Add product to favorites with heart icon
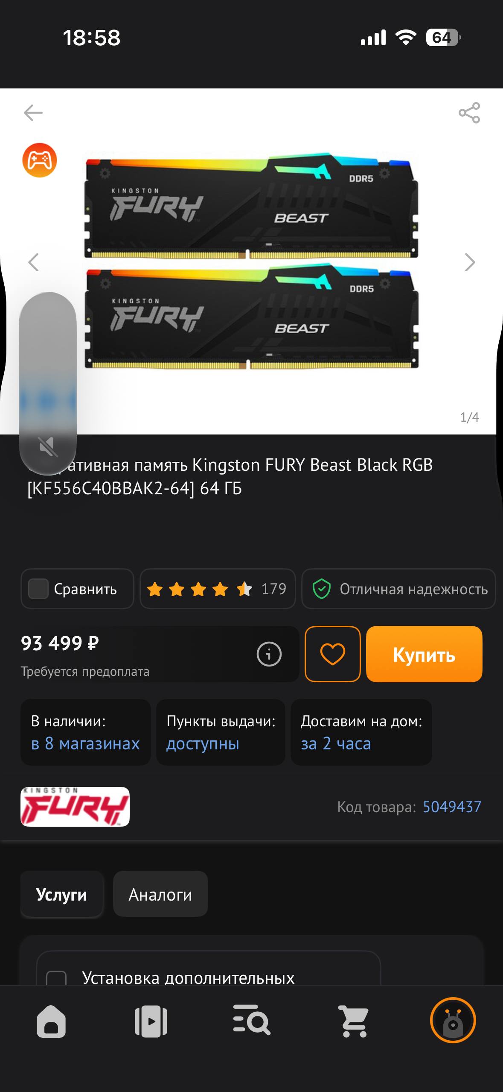Image resolution: width=503 pixels, height=1092 pixels. [x=333, y=654]
